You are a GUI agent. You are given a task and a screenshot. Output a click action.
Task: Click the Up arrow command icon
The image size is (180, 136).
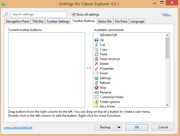(96, 40)
